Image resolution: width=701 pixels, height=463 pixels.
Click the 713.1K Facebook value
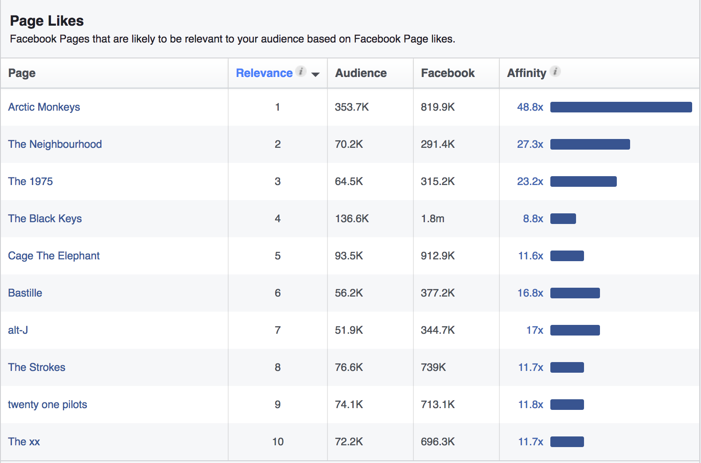coord(438,405)
